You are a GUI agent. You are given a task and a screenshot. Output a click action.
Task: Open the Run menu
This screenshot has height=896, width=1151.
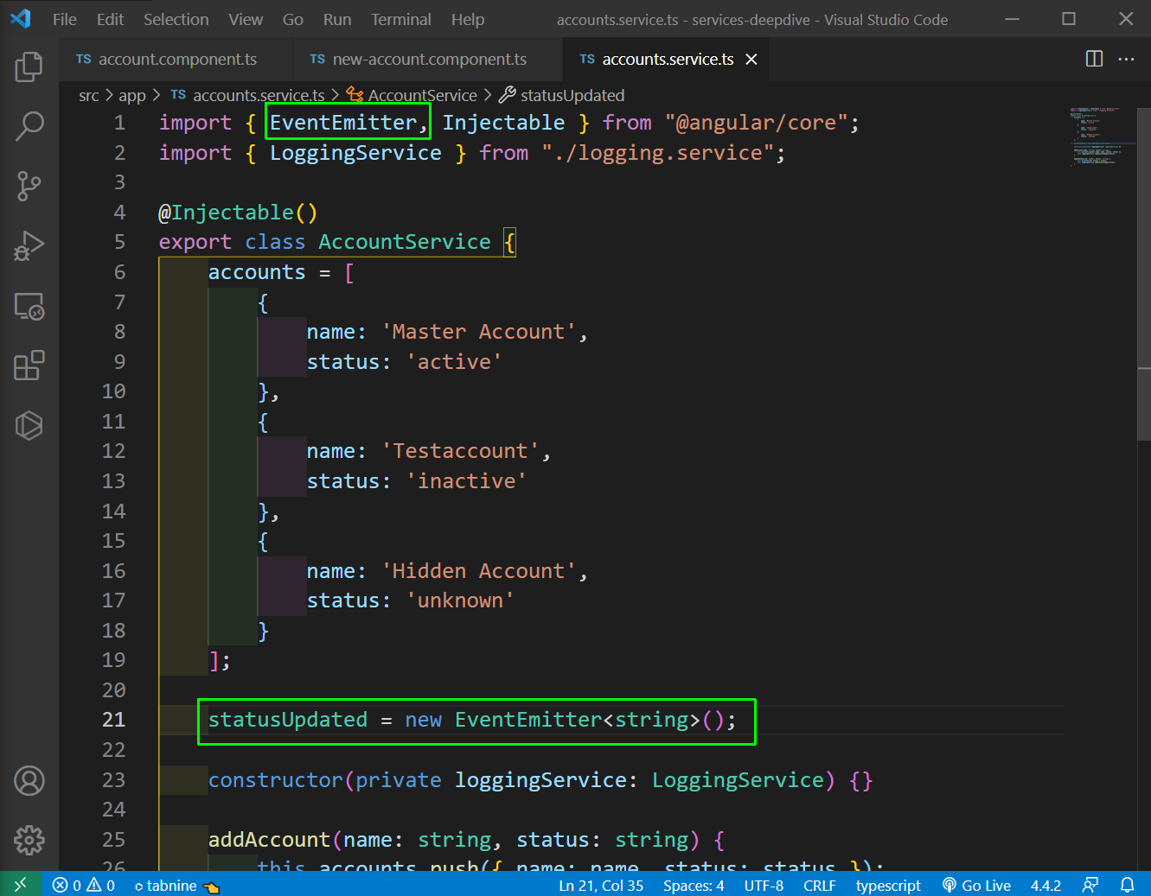337,19
